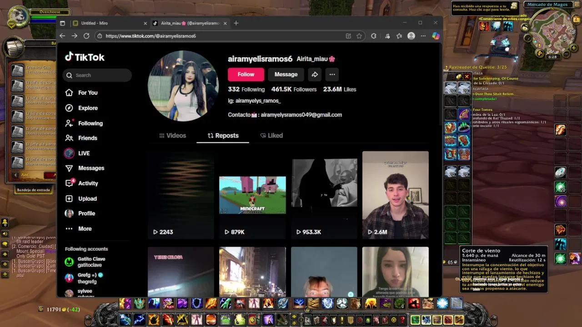The image size is (582, 327).
Task: Switch to the Videos tab
Action: tap(173, 135)
